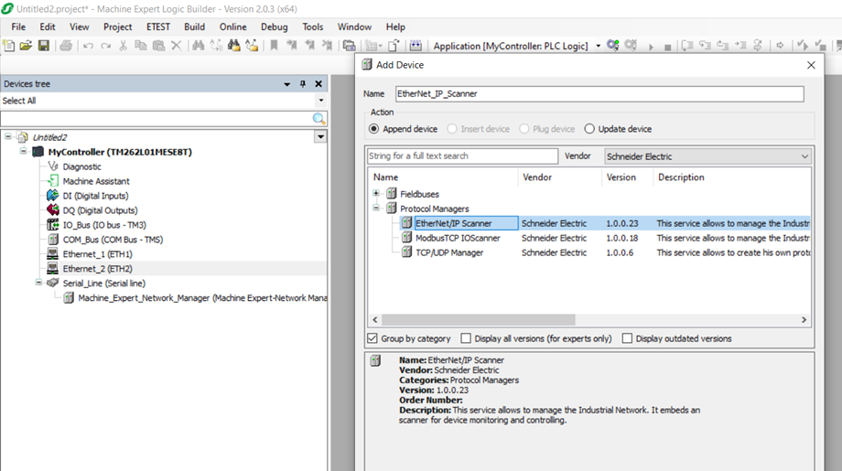Click the Toggle Bookmark toolbar icon
This screenshot has height=471, width=842.
coord(274,46)
